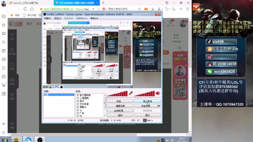The width and height of the screenshot is (253, 142).
Task: Click sources list scrollbar down arrow
Action: [x=104, y=116]
